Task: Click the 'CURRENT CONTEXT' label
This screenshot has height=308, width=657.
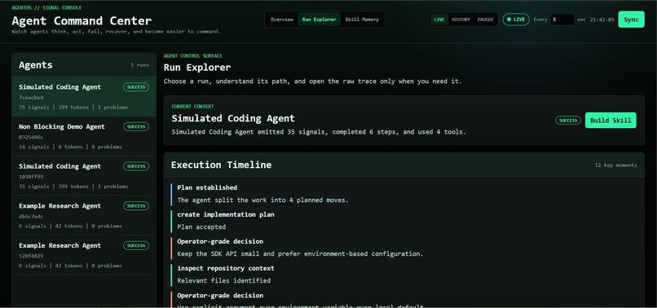Action: [x=192, y=107]
